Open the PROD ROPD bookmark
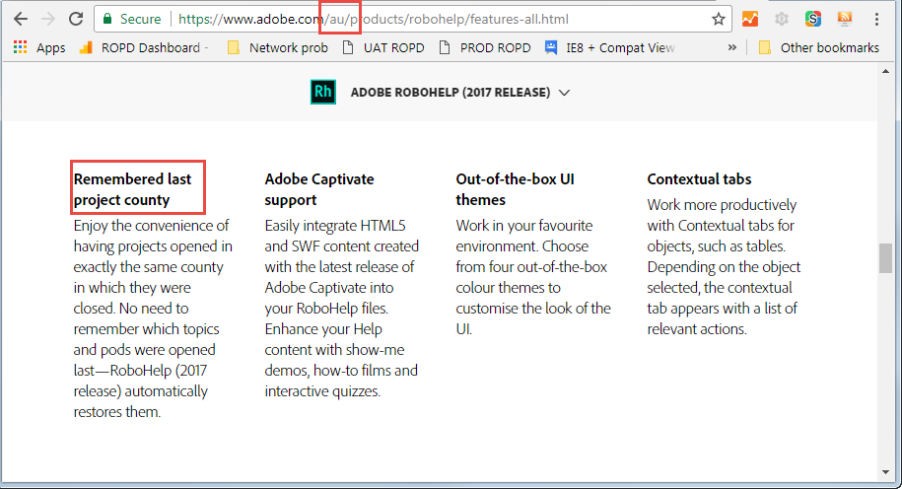The width and height of the screenshot is (902, 489). (x=485, y=47)
